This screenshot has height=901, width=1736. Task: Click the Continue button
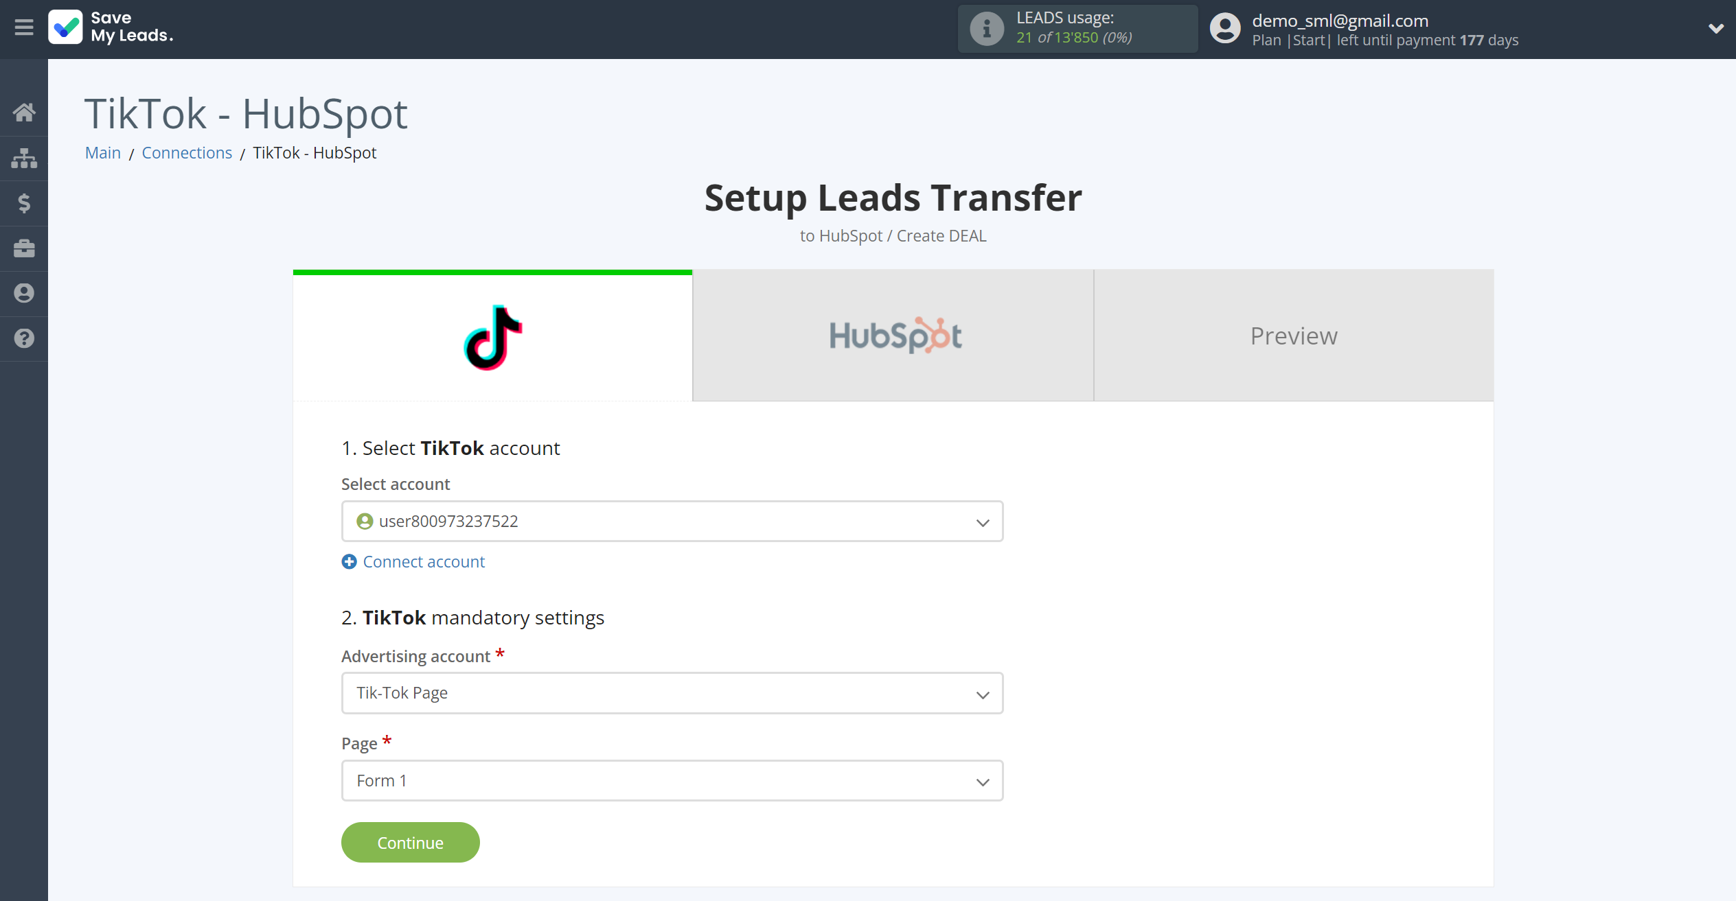(x=410, y=841)
